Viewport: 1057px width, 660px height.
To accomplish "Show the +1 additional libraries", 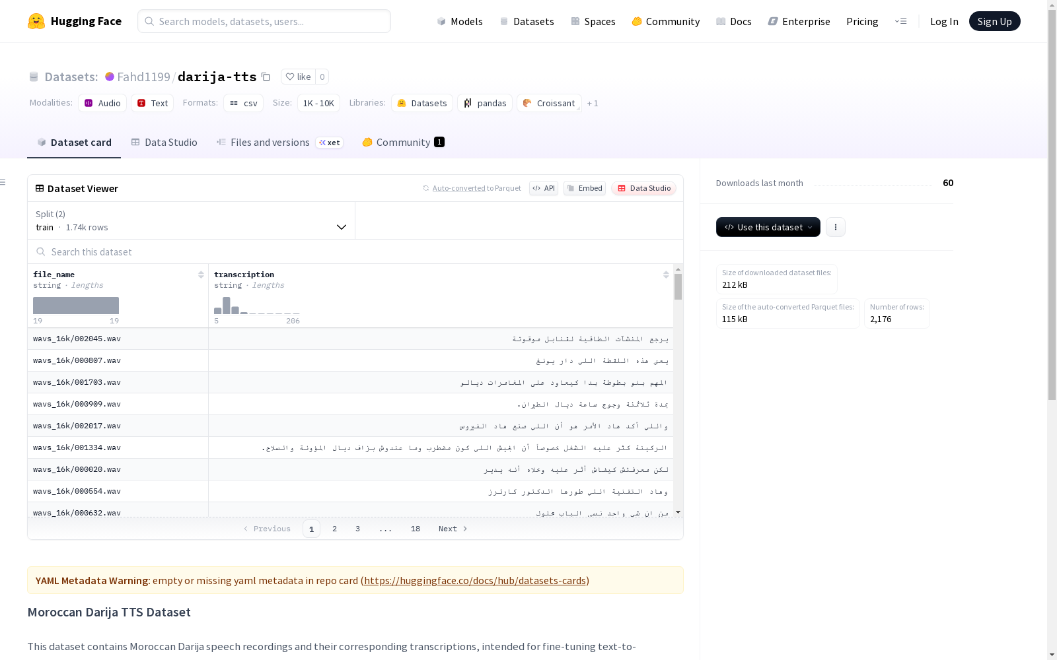I will pyautogui.click(x=593, y=103).
